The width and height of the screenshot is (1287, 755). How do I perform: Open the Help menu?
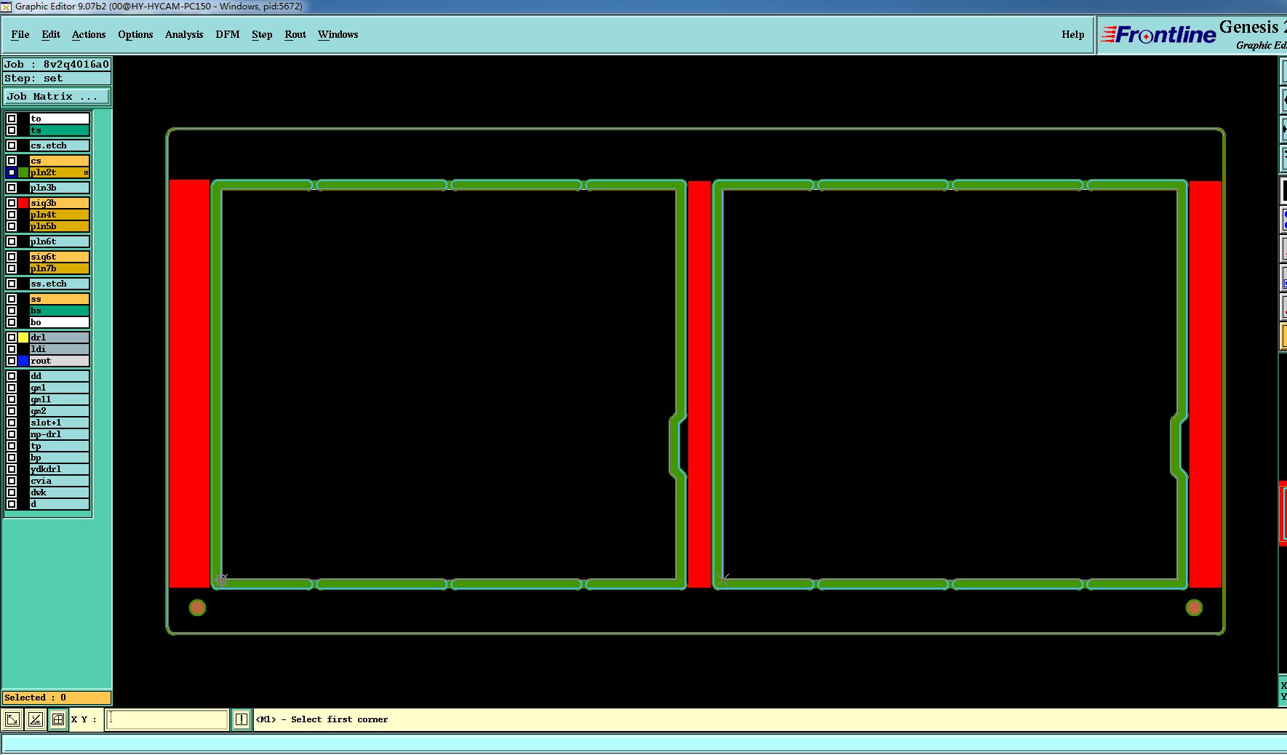click(x=1073, y=34)
